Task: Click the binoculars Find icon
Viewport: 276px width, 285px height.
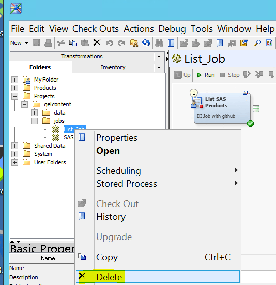Action: [x=159, y=43]
